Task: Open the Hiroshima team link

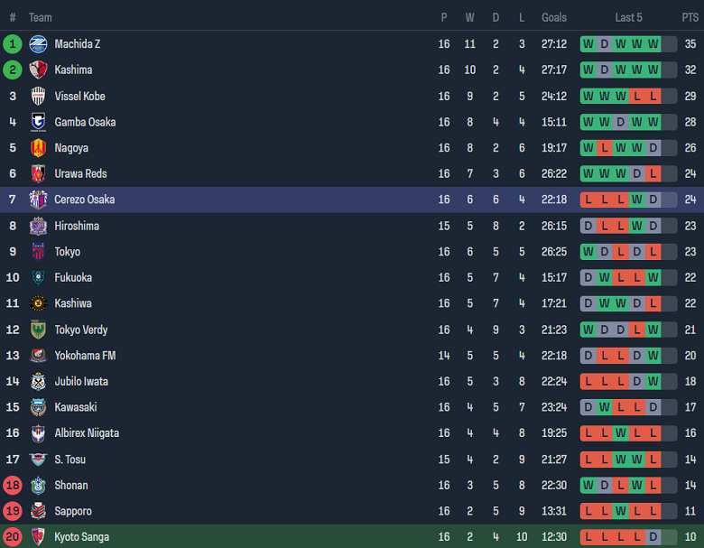Action: (77, 226)
